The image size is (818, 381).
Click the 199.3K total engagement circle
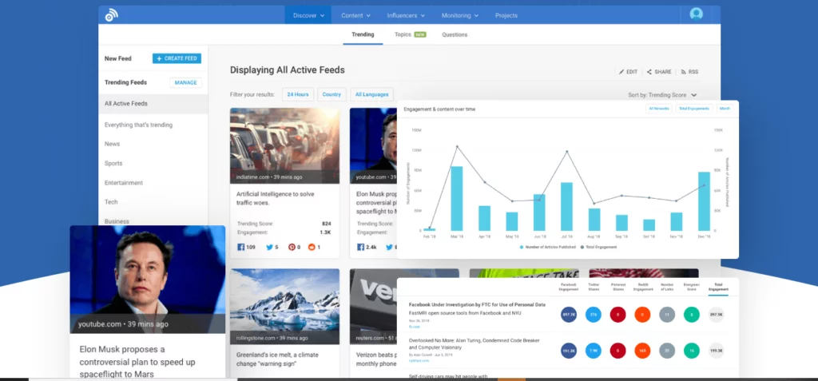[x=717, y=350]
